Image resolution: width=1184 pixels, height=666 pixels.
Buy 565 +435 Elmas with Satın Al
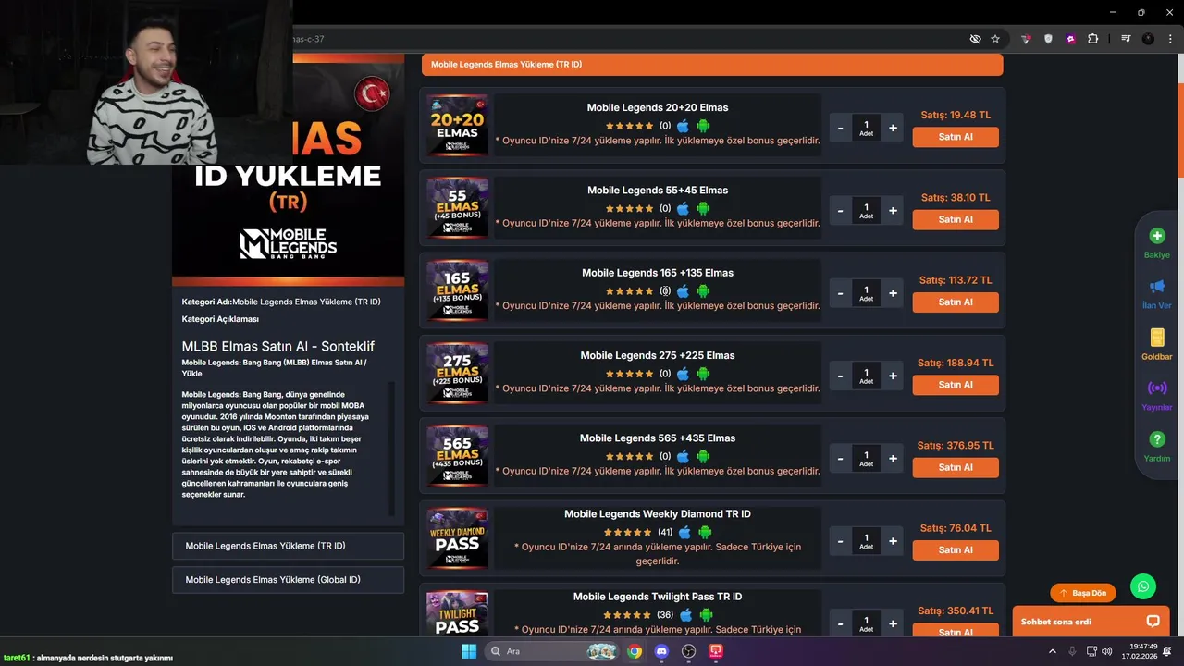coord(956,467)
